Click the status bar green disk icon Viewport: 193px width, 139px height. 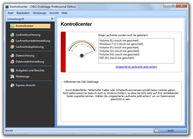[157, 131]
